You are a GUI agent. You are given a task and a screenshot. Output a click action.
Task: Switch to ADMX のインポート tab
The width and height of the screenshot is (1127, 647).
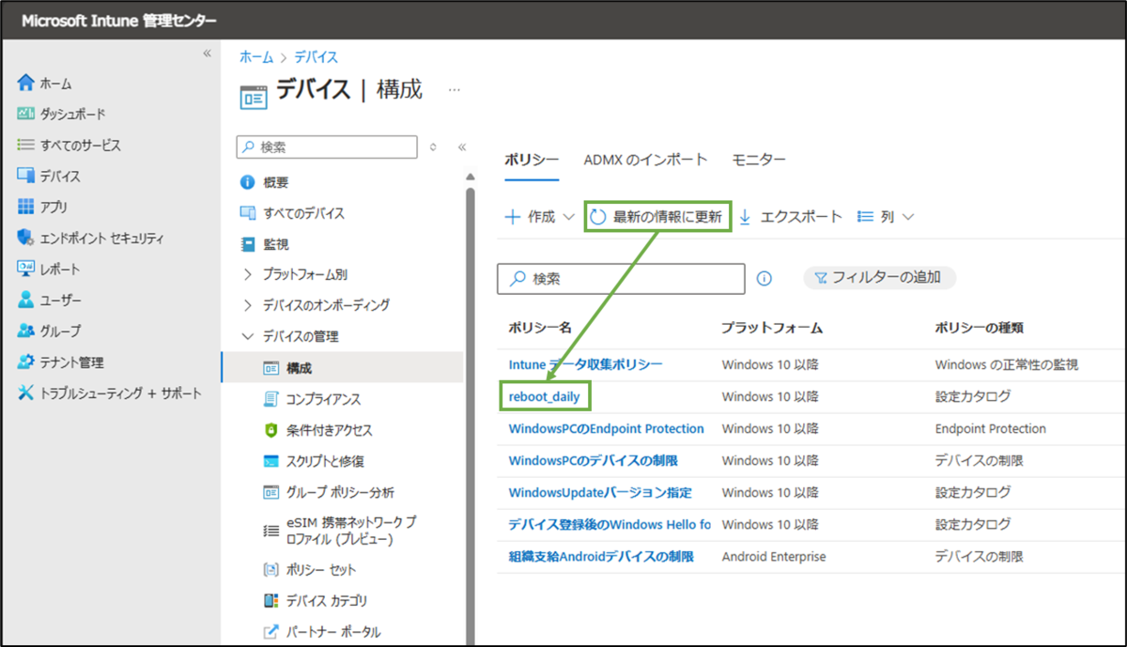(x=645, y=160)
